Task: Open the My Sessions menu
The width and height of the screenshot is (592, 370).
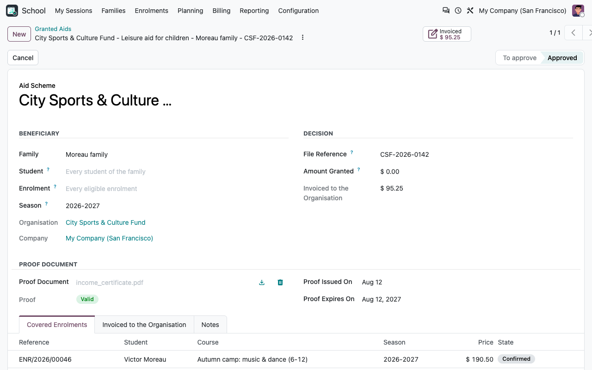Action: coord(74,11)
